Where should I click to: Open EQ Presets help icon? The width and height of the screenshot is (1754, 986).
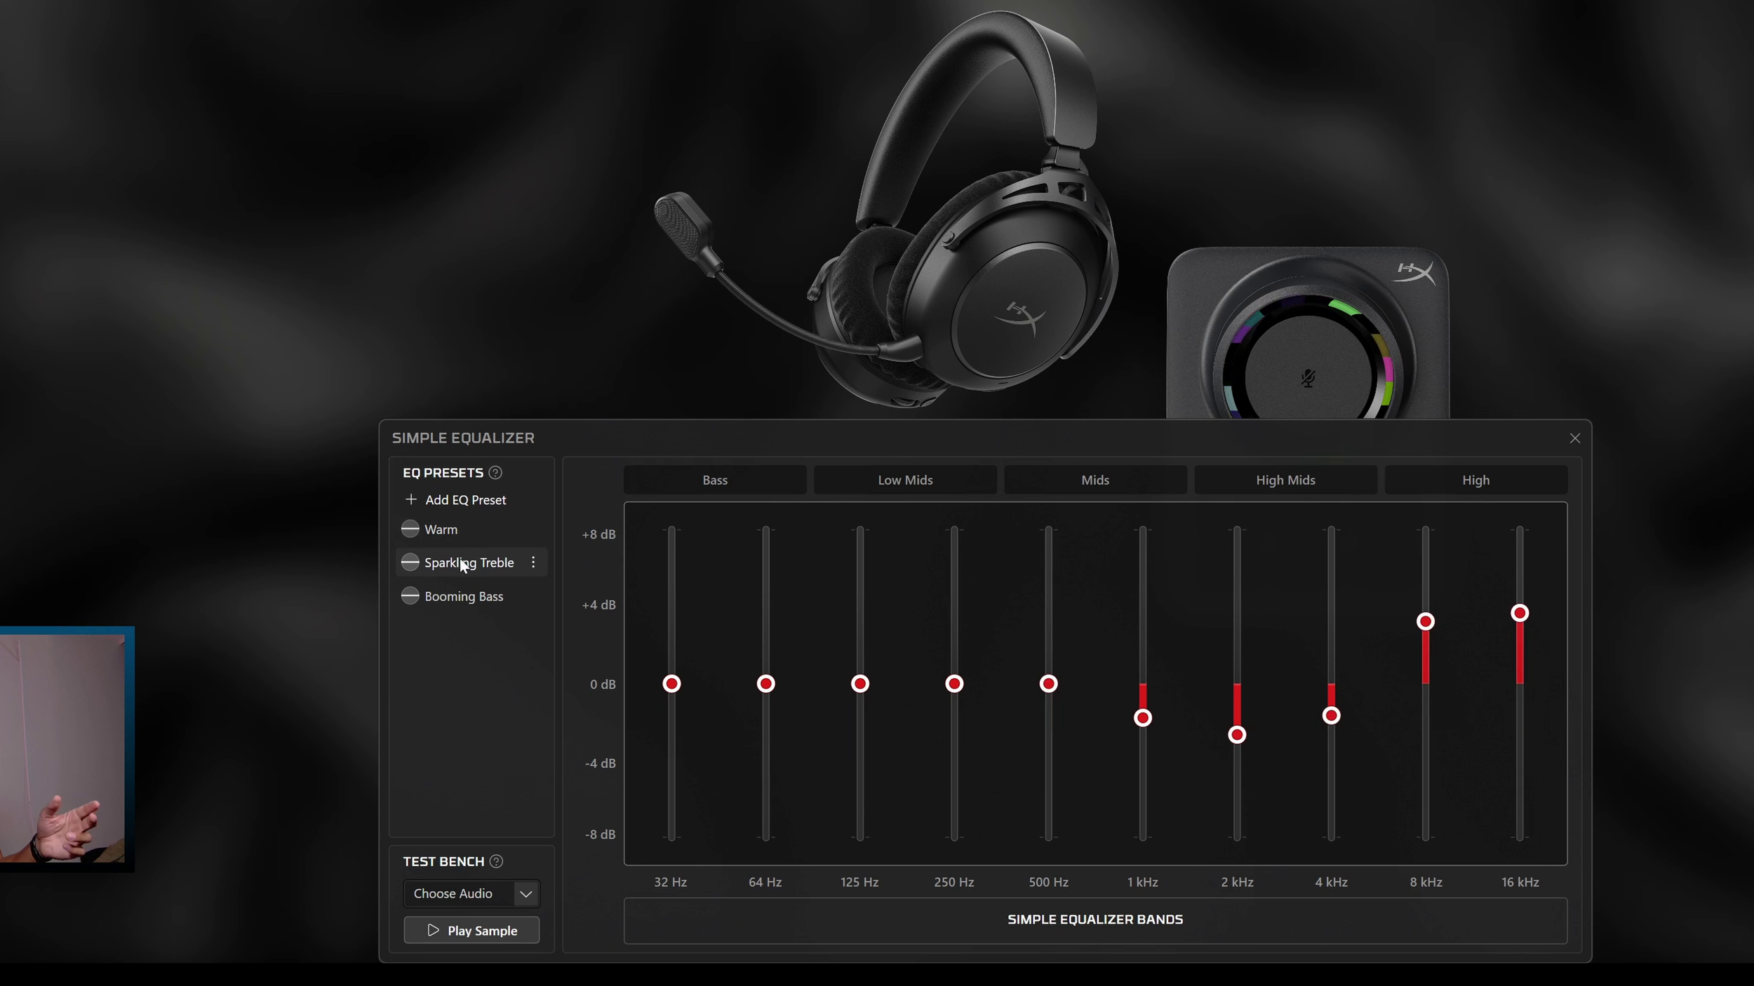tap(495, 473)
